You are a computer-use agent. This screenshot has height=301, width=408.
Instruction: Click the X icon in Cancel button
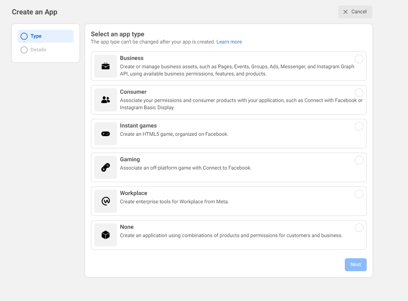coord(345,12)
